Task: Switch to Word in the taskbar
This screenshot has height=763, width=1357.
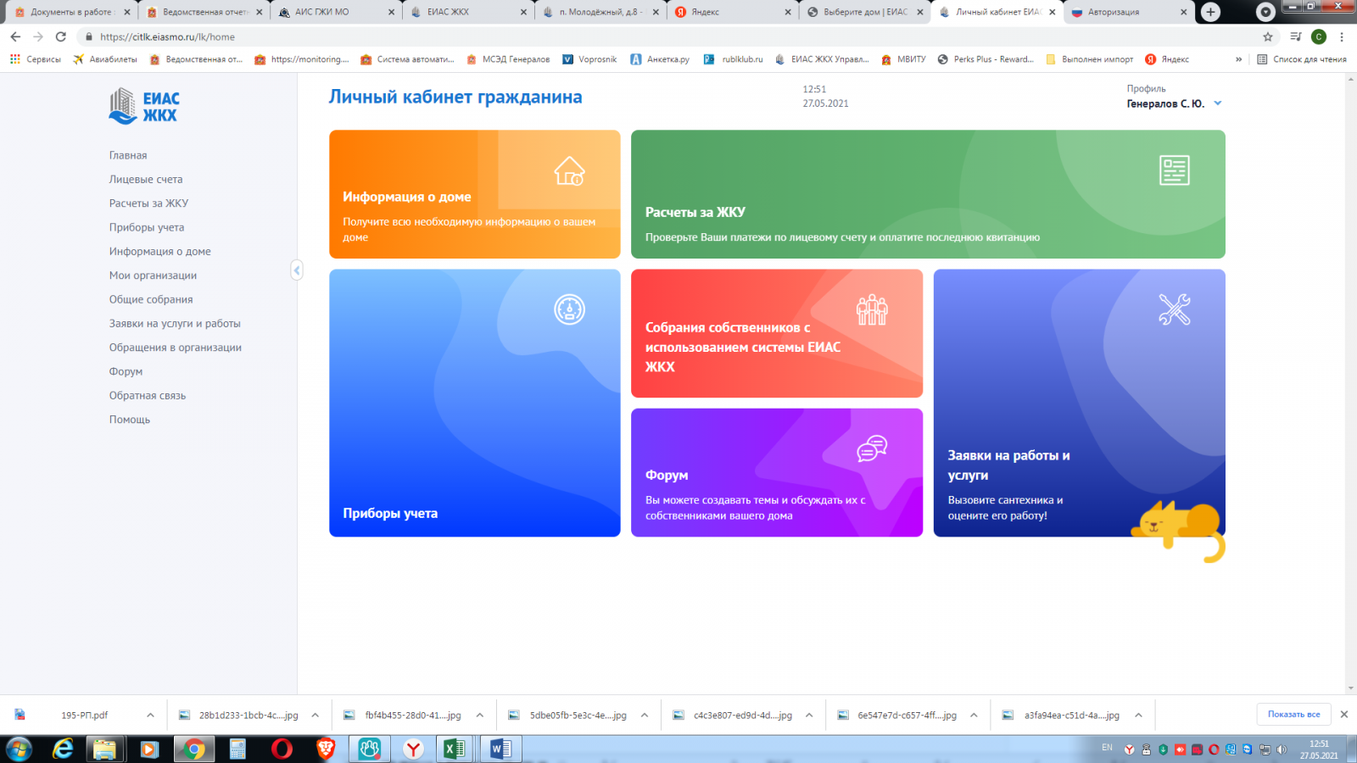Action: pos(499,749)
